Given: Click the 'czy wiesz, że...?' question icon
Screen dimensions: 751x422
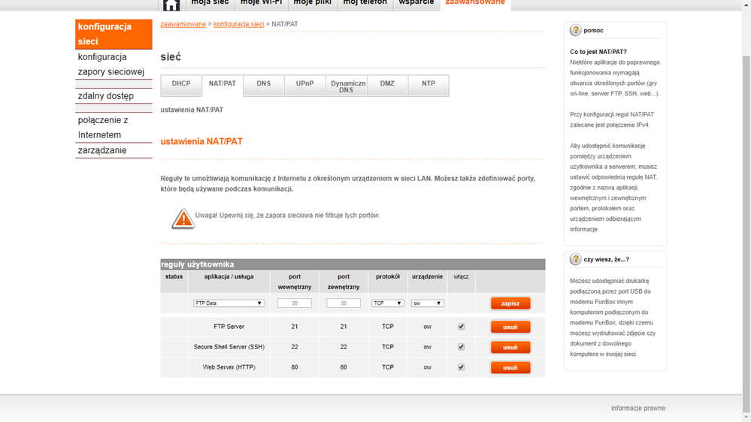Looking at the screenshot, I should [x=575, y=259].
